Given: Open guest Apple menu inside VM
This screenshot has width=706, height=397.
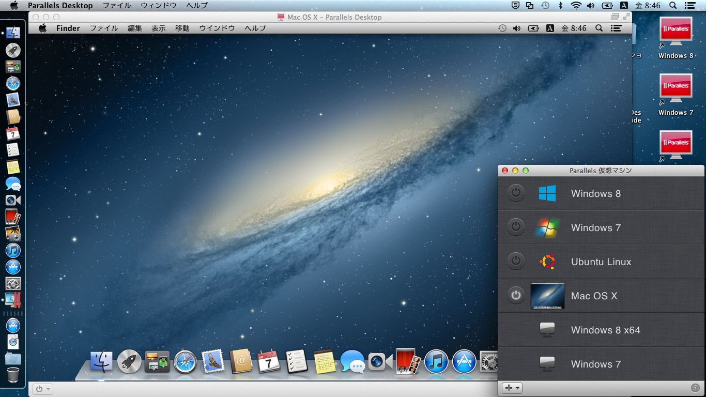Looking at the screenshot, I should click(43, 28).
